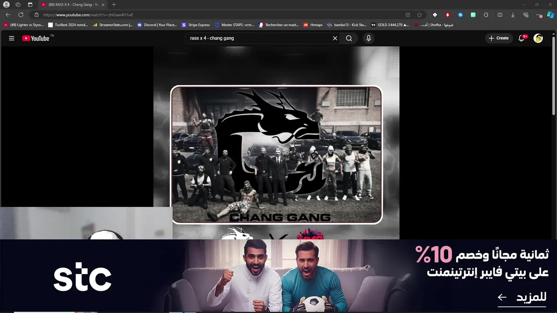Open the address bar app install icon
Viewport: 557px width, 313px height.
click(x=408, y=15)
